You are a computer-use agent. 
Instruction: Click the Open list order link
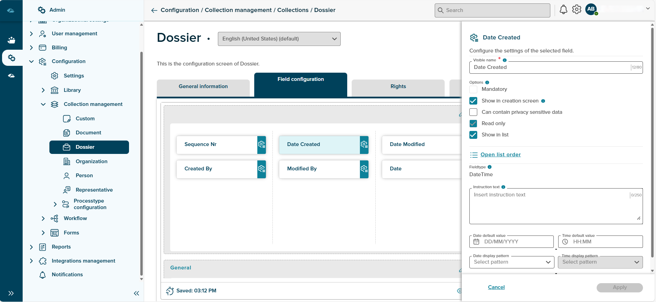coord(500,155)
